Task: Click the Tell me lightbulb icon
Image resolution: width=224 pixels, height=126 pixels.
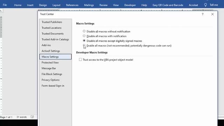Action: (x=205, y=5)
